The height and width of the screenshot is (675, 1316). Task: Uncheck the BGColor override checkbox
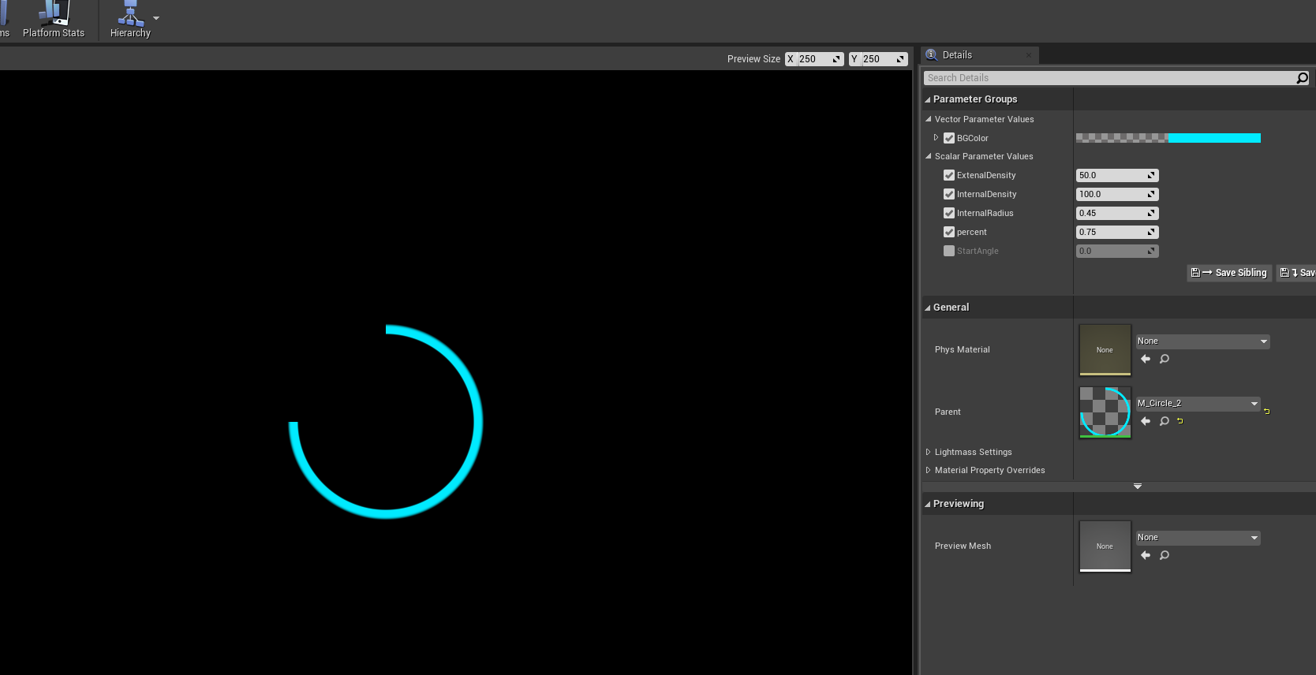pyautogui.click(x=949, y=138)
